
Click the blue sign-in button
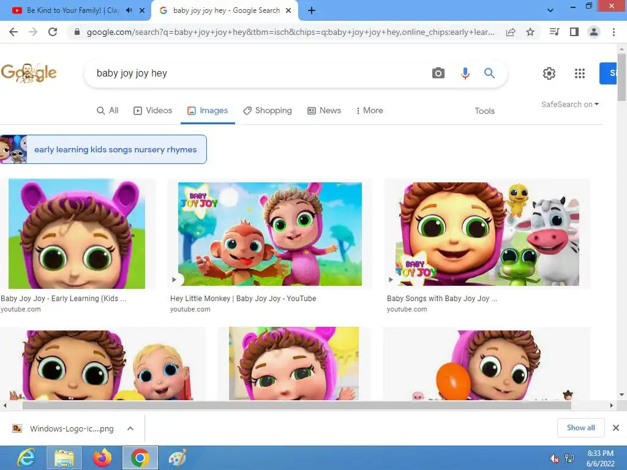608,73
